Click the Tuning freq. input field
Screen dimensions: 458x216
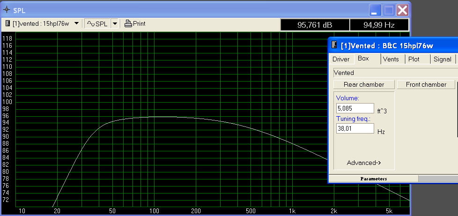(355, 128)
